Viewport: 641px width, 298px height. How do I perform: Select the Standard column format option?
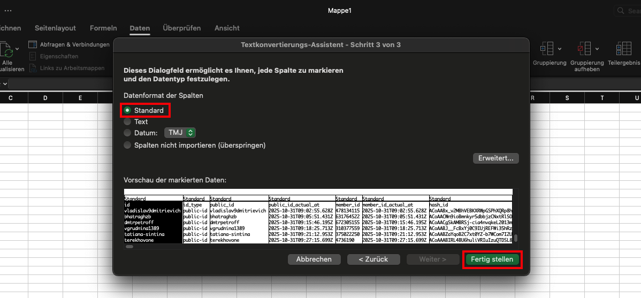click(x=127, y=110)
